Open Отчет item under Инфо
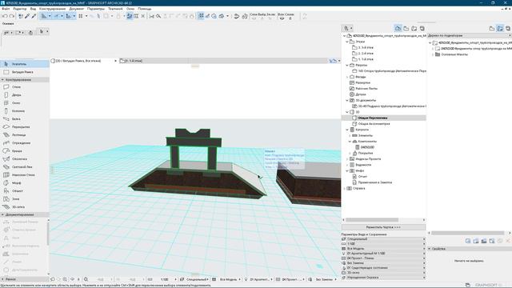The height and width of the screenshot is (288, 512). [x=362, y=177]
